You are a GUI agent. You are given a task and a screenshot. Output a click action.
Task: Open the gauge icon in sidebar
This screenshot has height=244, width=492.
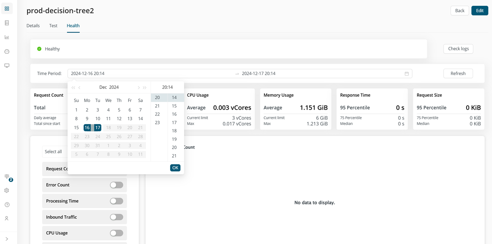pos(7,51)
